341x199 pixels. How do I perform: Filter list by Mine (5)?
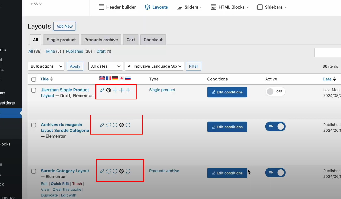coord(53,51)
